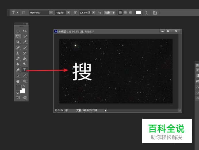
Task: Select the Polygonal Lasso tool
Action: [x=18, y=36]
